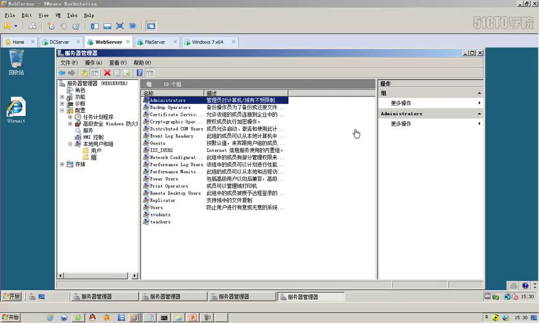Sort by the 描述 column header

246,93
